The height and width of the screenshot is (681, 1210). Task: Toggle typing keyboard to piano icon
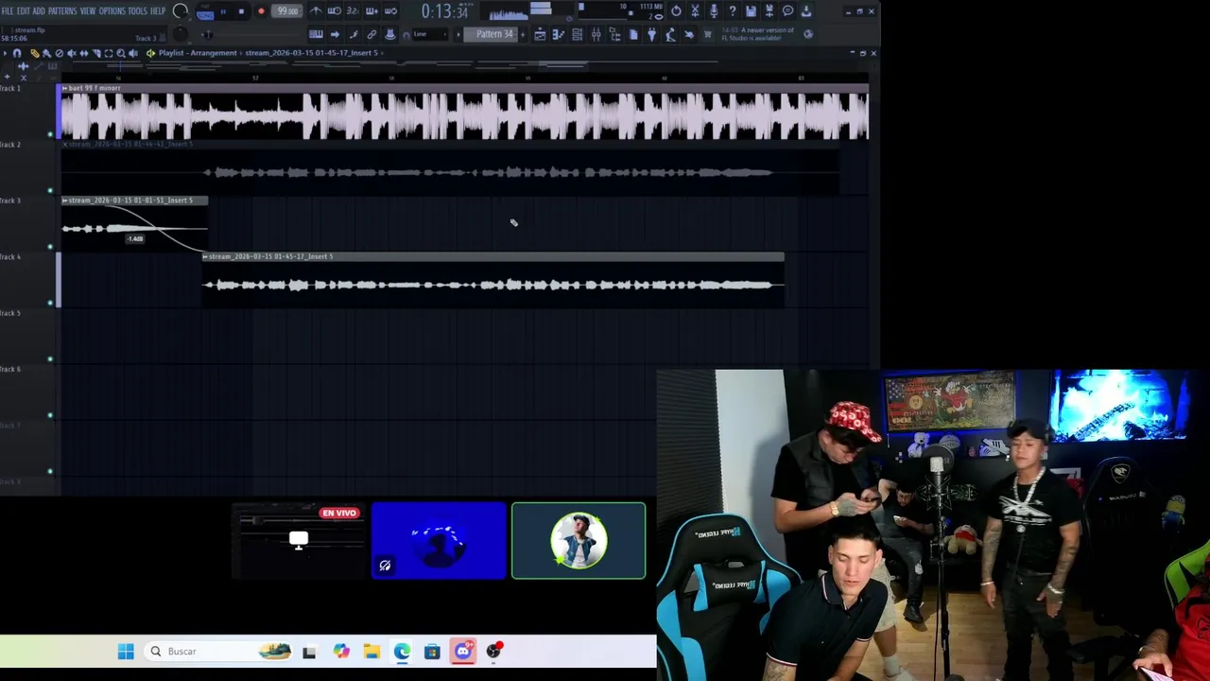[316, 34]
